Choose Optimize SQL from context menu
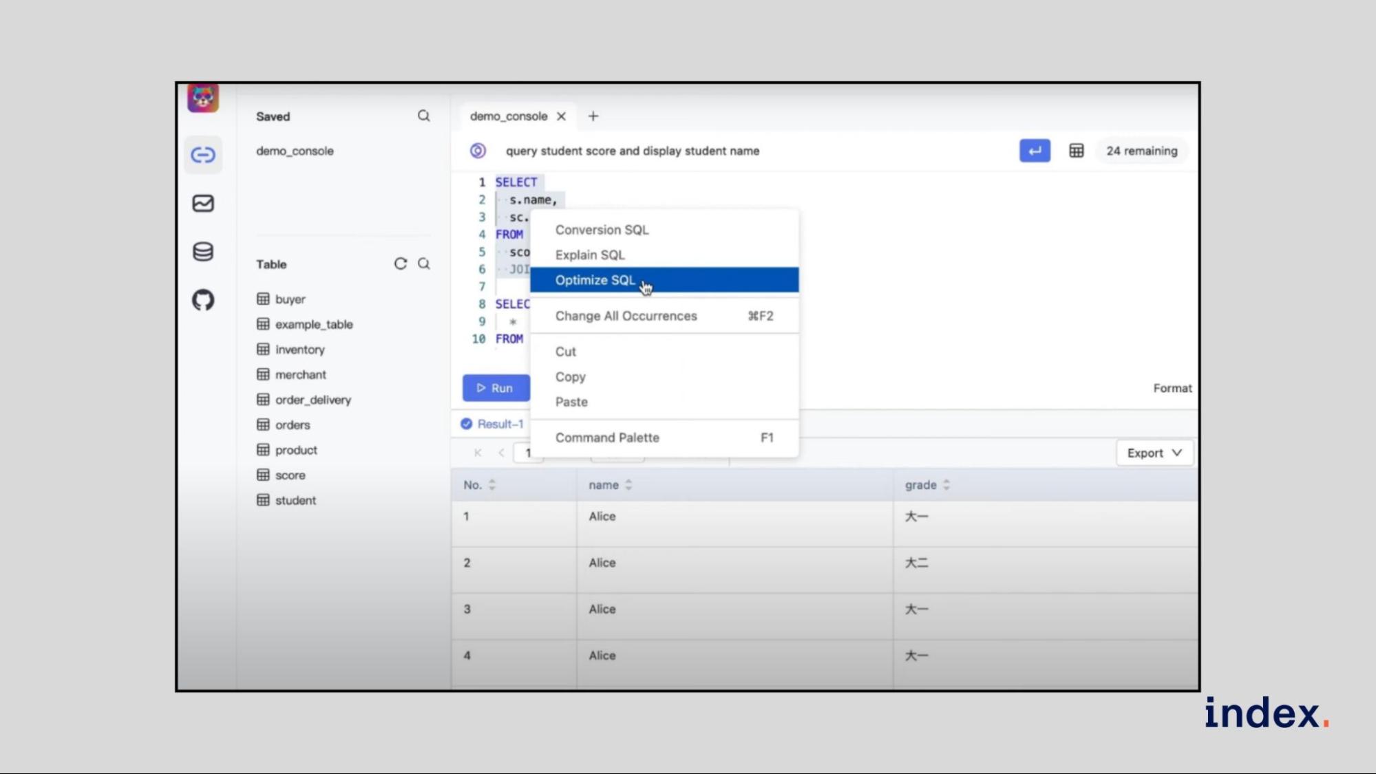Image resolution: width=1376 pixels, height=774 pixels. pyautogui.click(x=595, y=280)
